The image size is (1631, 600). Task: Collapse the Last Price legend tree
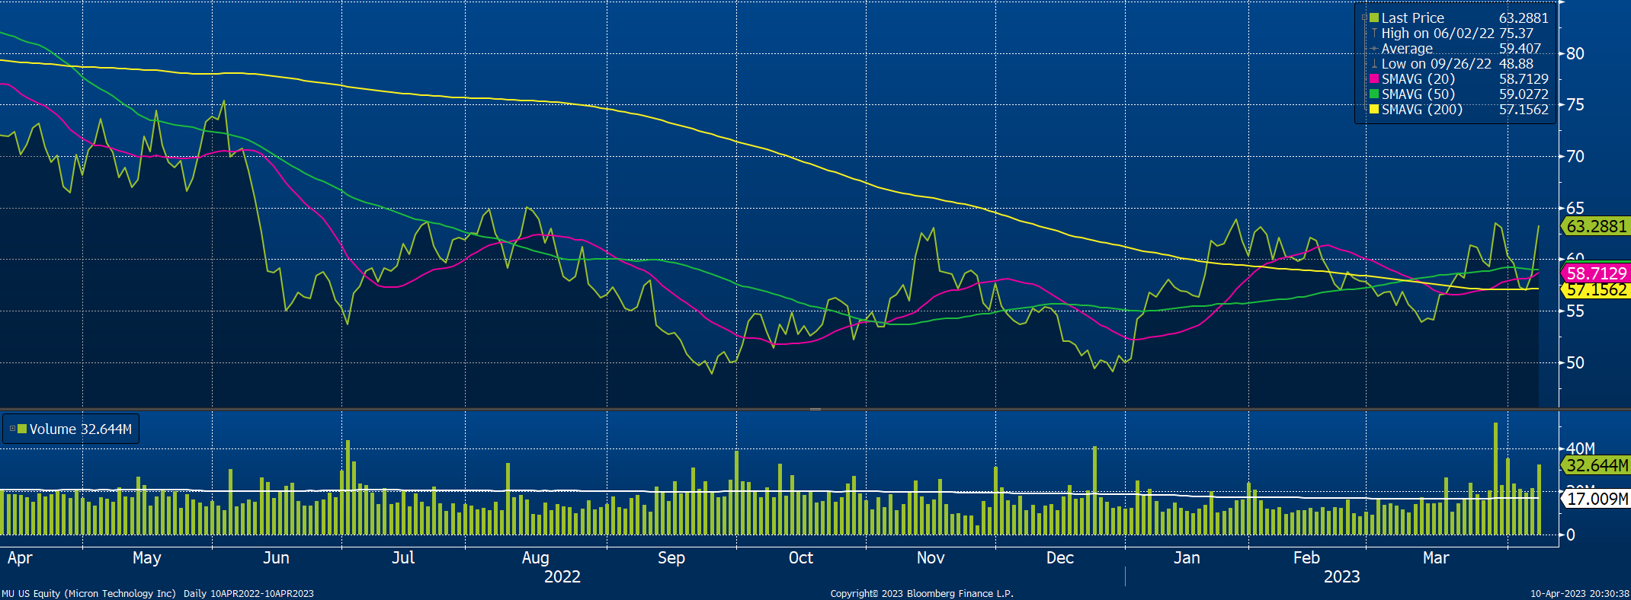point(1364,18)
